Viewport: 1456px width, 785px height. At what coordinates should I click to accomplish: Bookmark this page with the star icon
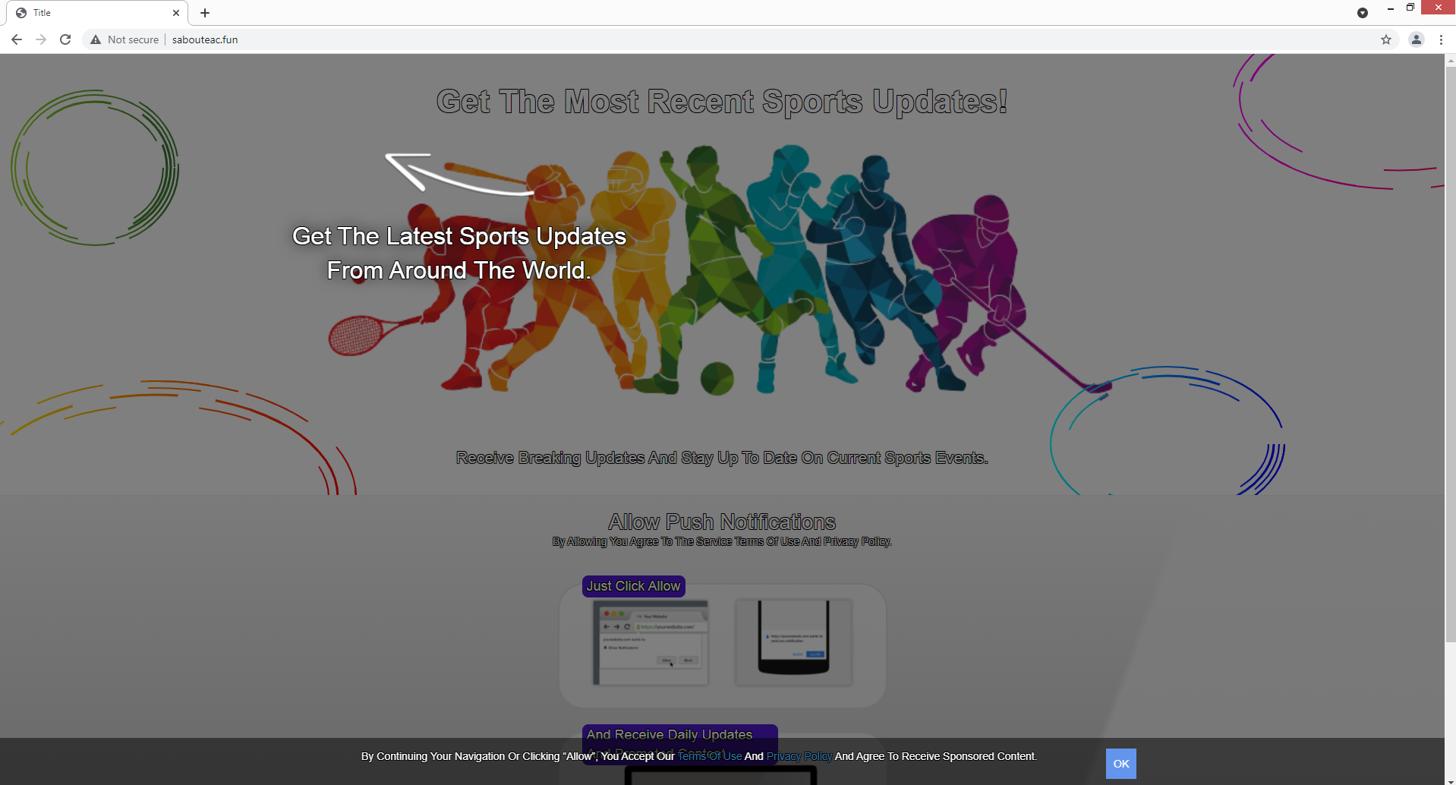1386,39
